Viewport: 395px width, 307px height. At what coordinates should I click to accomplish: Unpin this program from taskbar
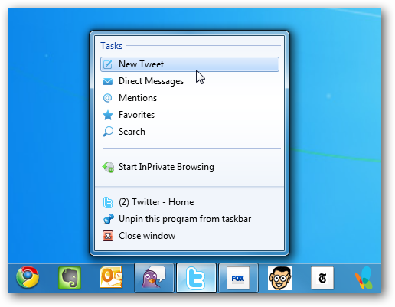190,219
